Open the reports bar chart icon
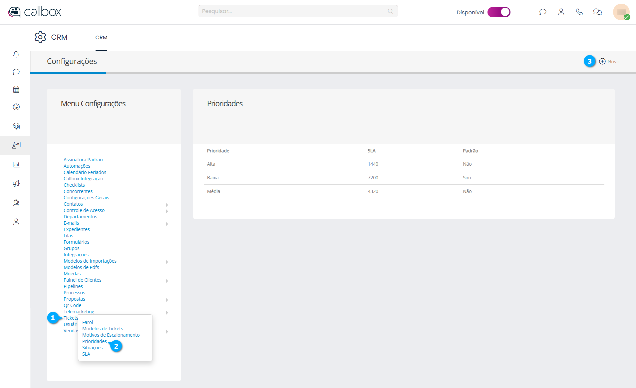This screenshot has width=636, height=388. (16, 164)
